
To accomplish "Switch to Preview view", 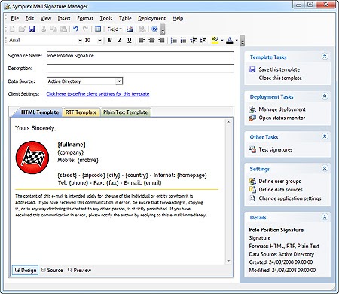I will [79, 270].
